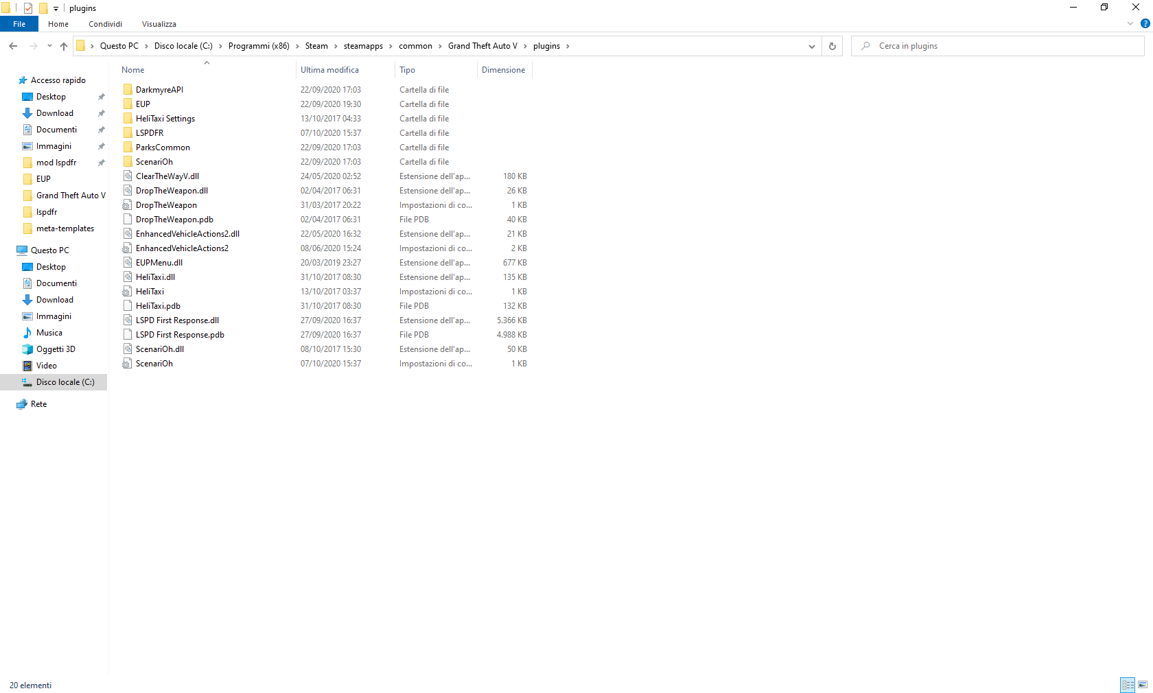Open the File menu tab

coord(19,24)
